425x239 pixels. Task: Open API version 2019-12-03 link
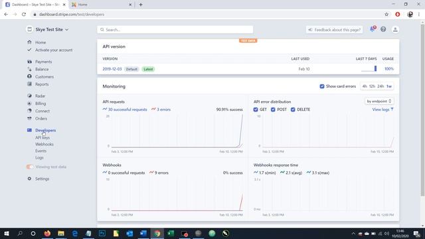click(x=112, y=69)
